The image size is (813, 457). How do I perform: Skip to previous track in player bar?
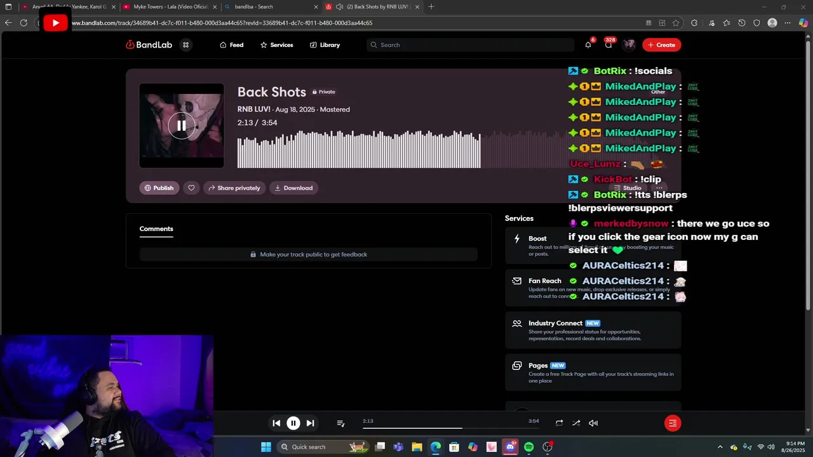click(276, 423)
